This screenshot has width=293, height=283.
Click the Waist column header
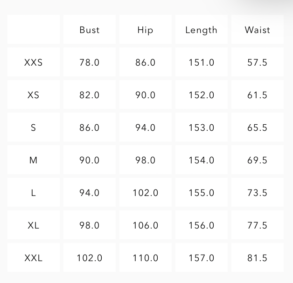pyautogui.click(x=257, y=30)
